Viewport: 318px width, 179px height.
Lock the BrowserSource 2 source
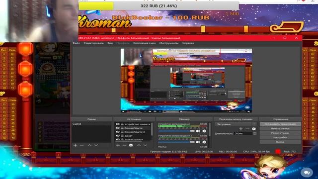(x=122, y=132)
